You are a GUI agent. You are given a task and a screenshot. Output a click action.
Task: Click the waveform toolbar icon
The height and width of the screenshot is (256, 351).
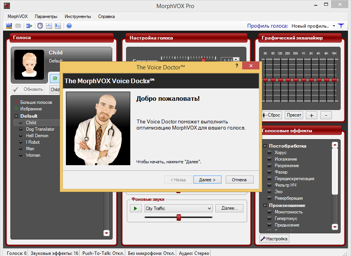pos(49,26)
